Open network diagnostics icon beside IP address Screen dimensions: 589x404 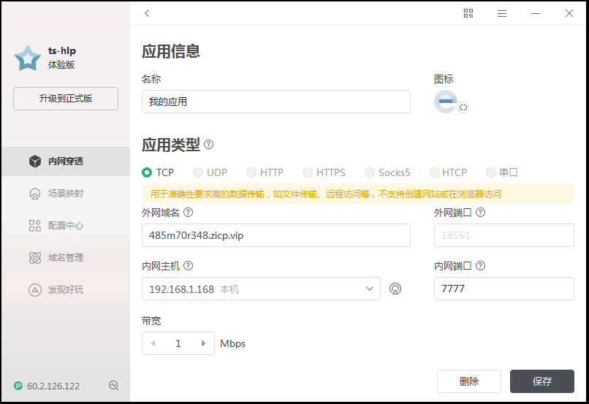pos(113,385)
